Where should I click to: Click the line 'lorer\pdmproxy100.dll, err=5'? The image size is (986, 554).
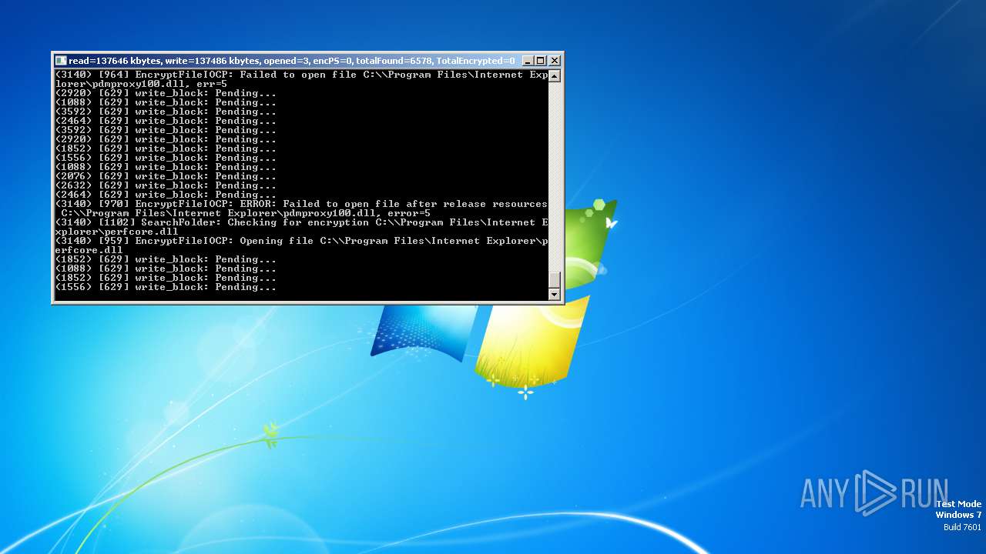pos(141,84)
